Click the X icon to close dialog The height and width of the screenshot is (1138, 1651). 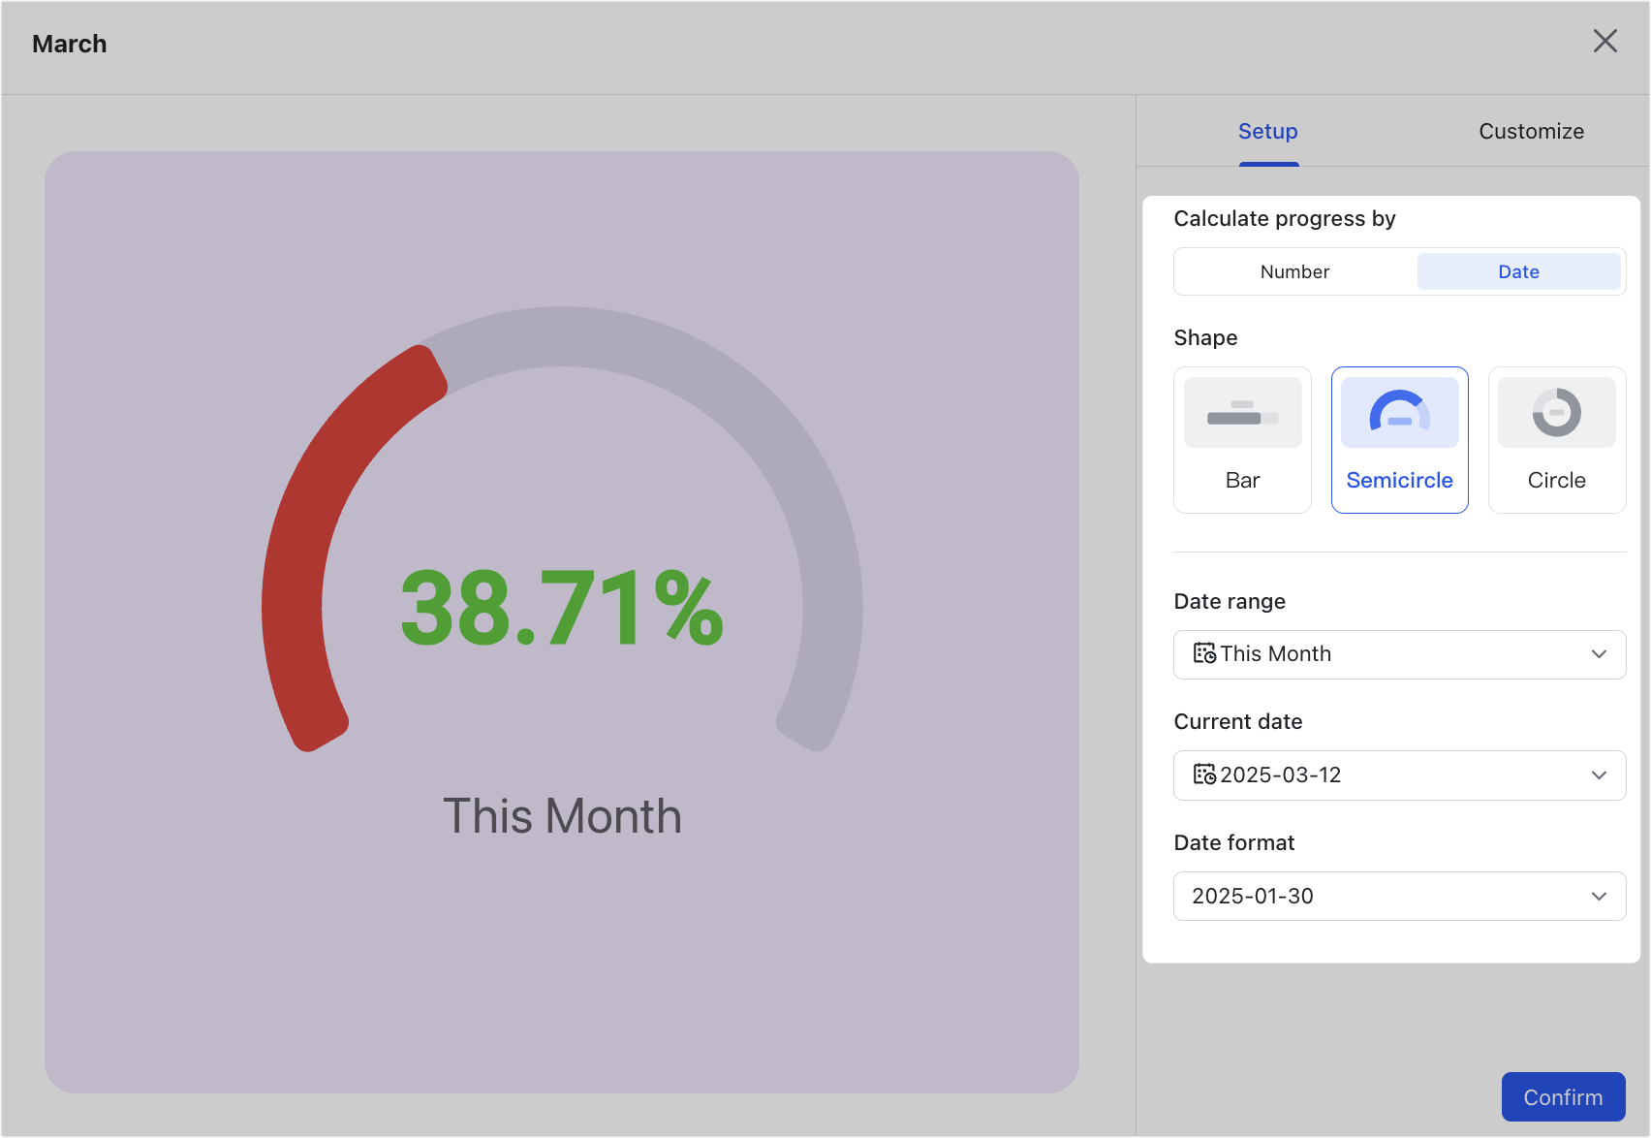click(1605, 41)
